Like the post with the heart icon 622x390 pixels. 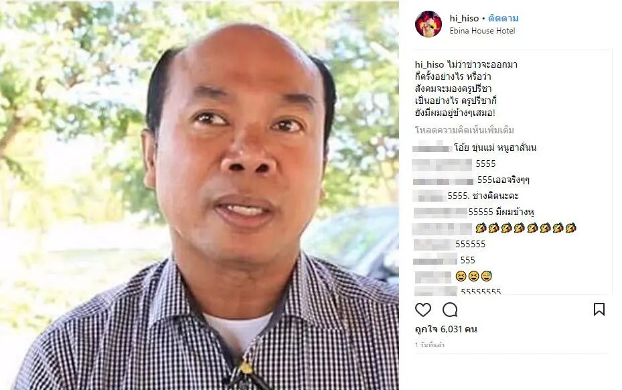coord(423,310)
